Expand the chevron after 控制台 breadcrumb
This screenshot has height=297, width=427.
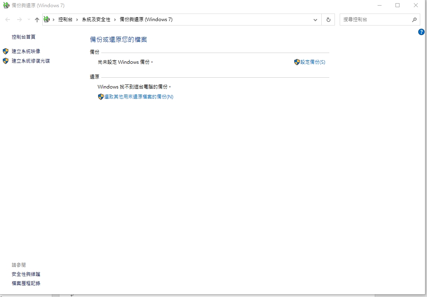point(77,20)
